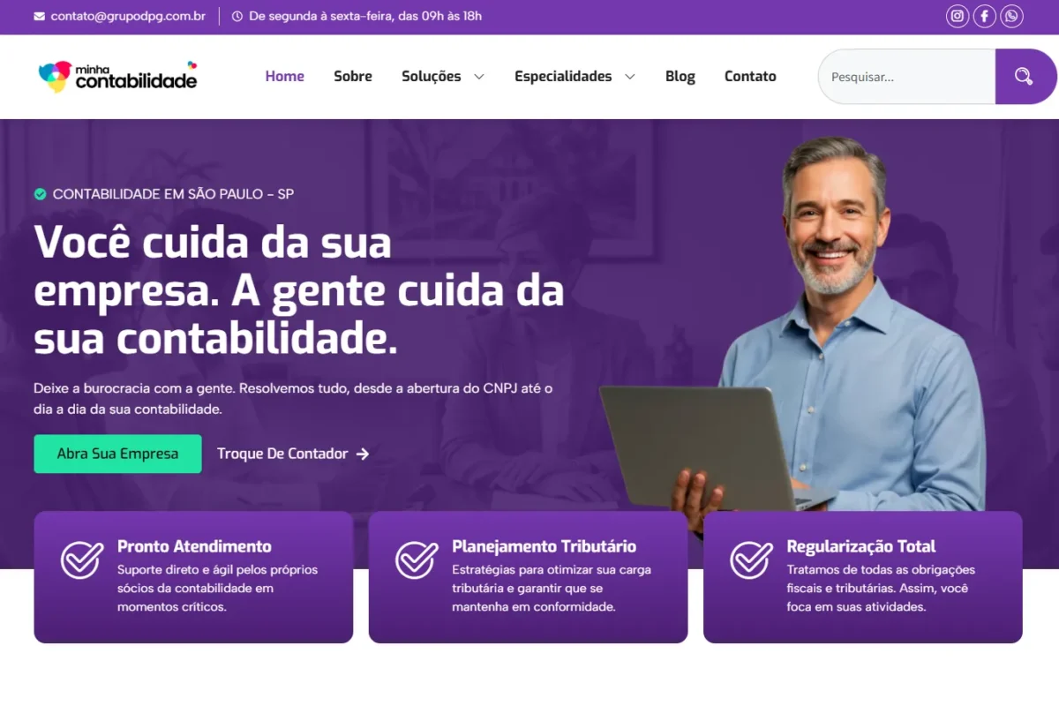Image resolution: width=1059 pixels, height=706 pixels.
Task: Open the Facebook page icon
Action: point(985,16)
